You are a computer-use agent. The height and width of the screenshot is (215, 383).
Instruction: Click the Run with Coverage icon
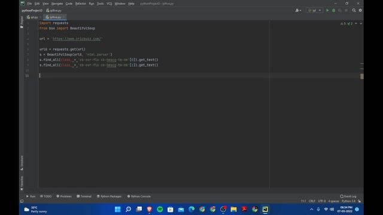pos(340,11)
